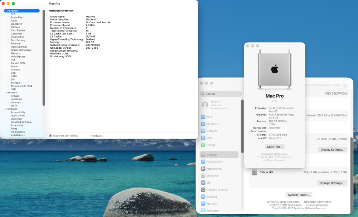Select NVMExpress in System Information sidebar
This screenshot has height=217, width=358.
pyautogui.click(x=18, y=57)
